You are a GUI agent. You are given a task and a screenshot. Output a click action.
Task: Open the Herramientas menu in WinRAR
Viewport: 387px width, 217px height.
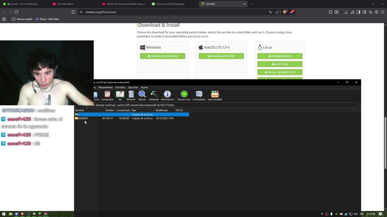(106, 87)
